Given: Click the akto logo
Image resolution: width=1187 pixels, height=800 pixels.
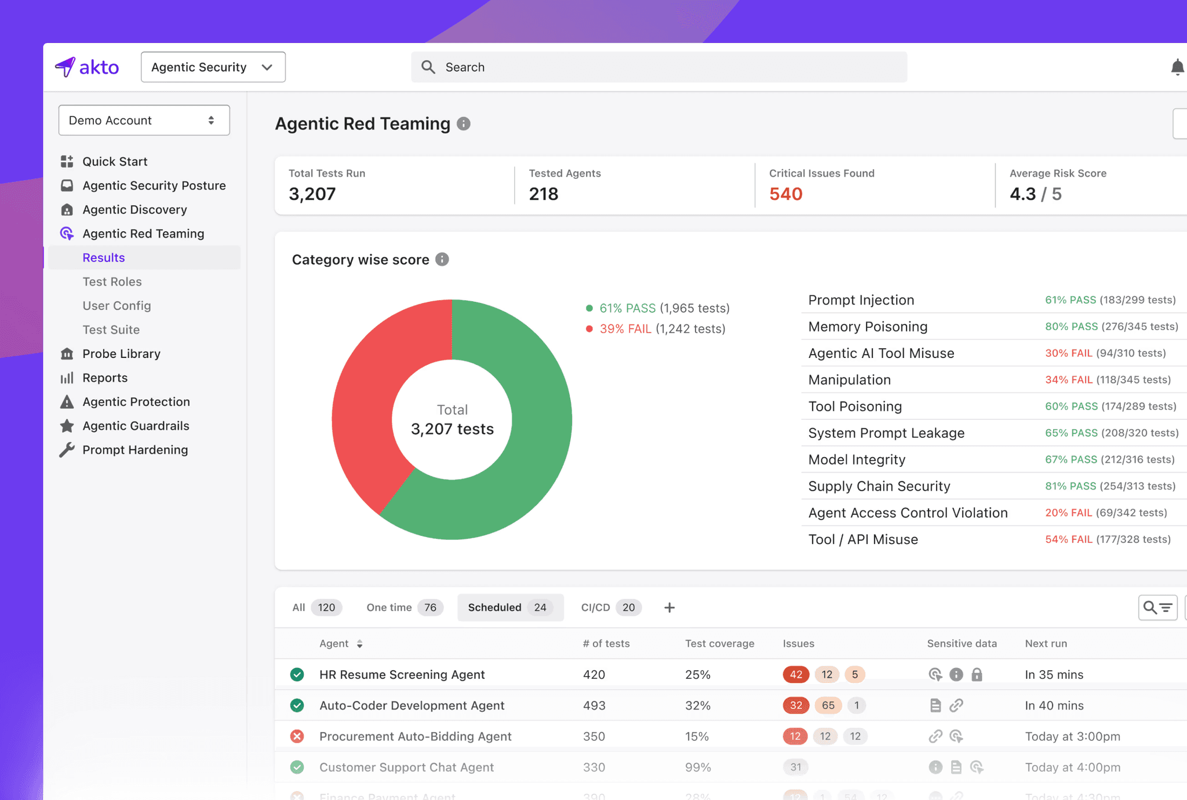Looking at the screenshot, I should pos(88,67).
